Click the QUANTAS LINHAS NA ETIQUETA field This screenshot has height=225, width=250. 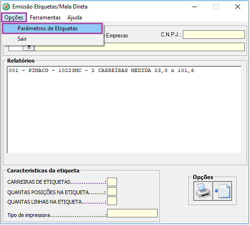tap(112, 201)
